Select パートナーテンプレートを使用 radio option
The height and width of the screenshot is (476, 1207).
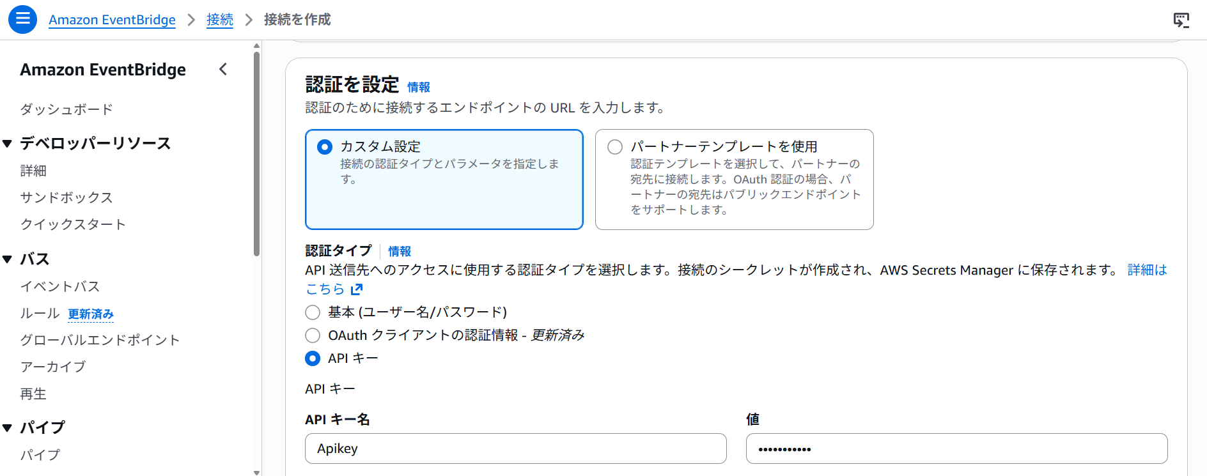point(615,147)
